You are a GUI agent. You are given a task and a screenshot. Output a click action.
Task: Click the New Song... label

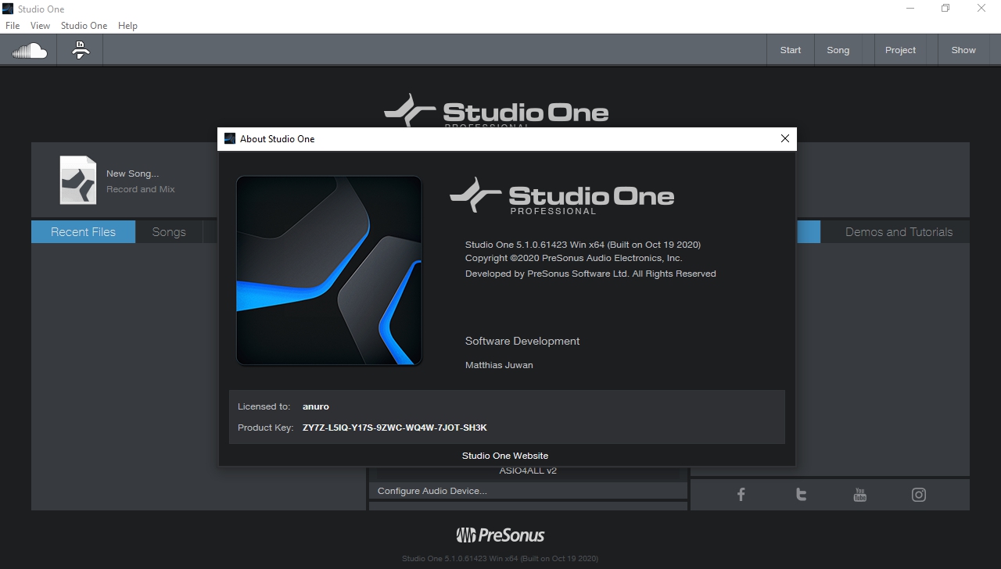132,174
